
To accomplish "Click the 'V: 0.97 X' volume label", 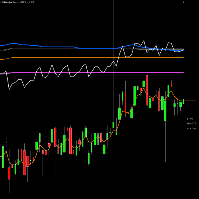I will point(191,124).
